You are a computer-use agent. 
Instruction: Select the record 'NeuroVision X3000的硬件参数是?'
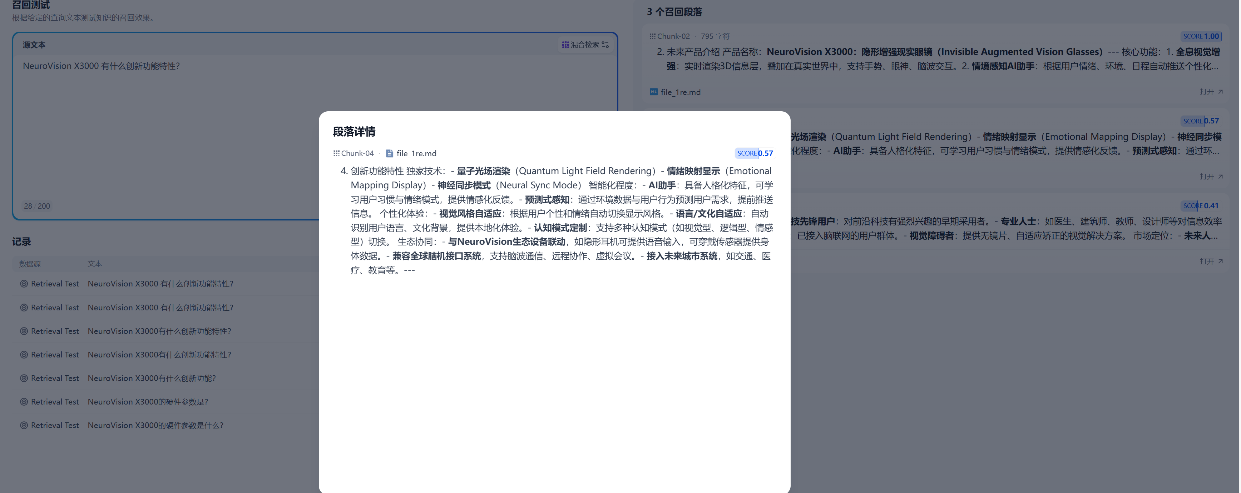148,402
